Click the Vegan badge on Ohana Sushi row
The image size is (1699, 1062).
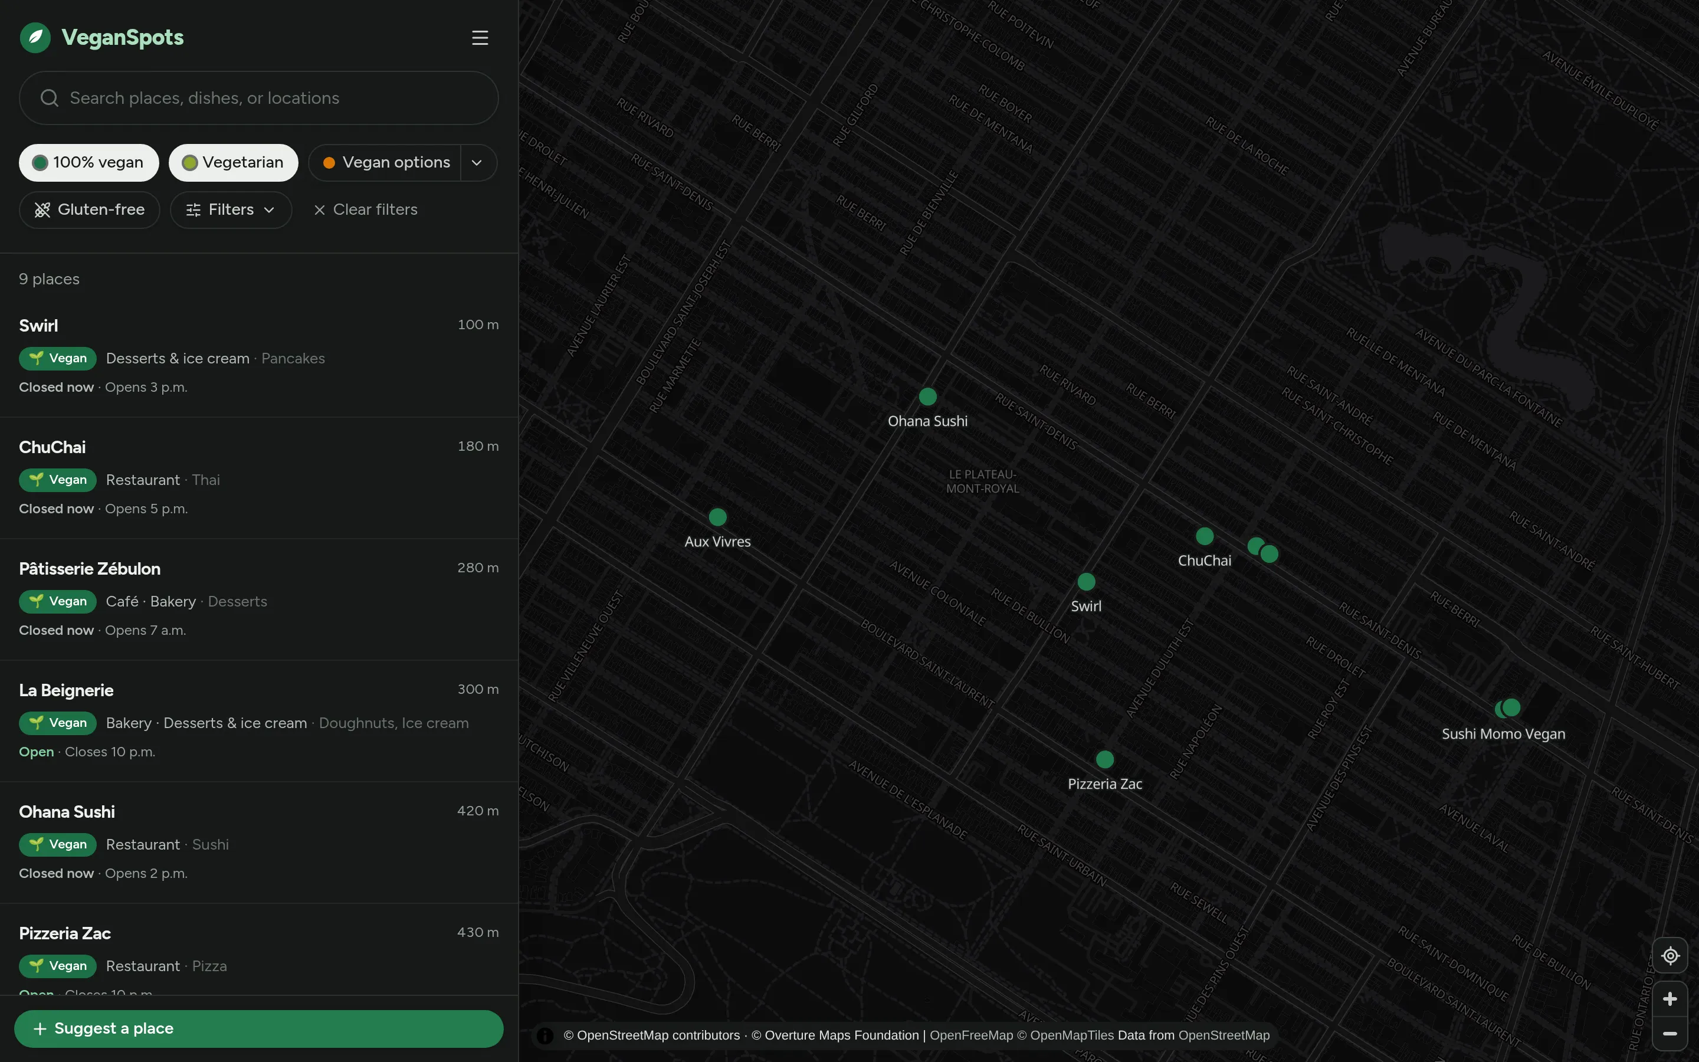[x=58, y=844]
